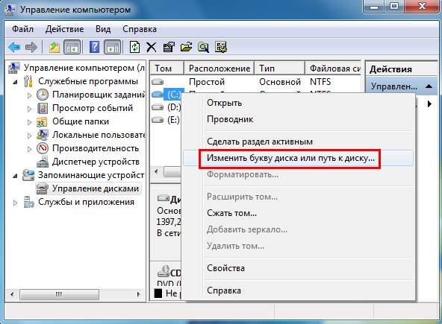Click the settings list toolbar icon

point(221,47)
